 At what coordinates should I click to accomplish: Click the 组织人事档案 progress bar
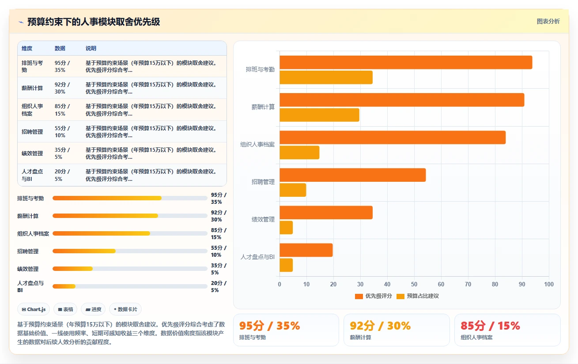[130, 233]
